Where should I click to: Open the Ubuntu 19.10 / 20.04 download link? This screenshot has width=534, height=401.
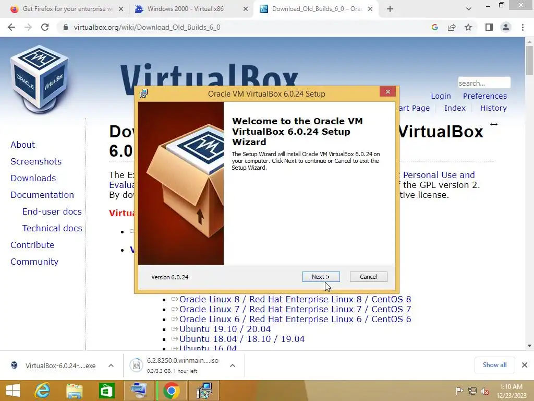tap(225, 329)
